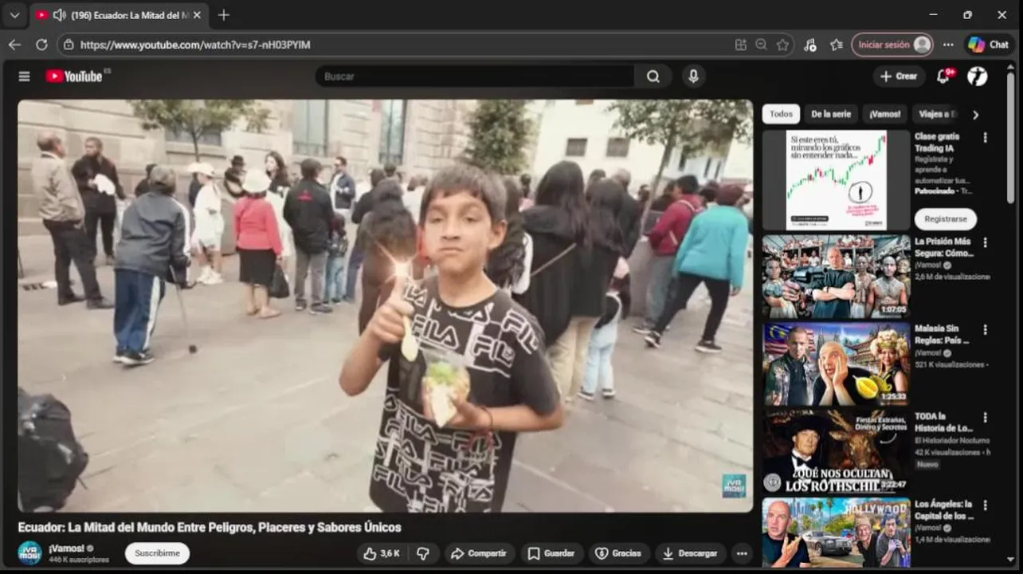Open the account avatar menu
This screenshot has height=574, width=1023.
[978, 77]
